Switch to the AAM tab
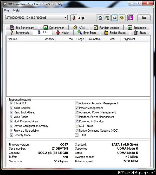 79,28
